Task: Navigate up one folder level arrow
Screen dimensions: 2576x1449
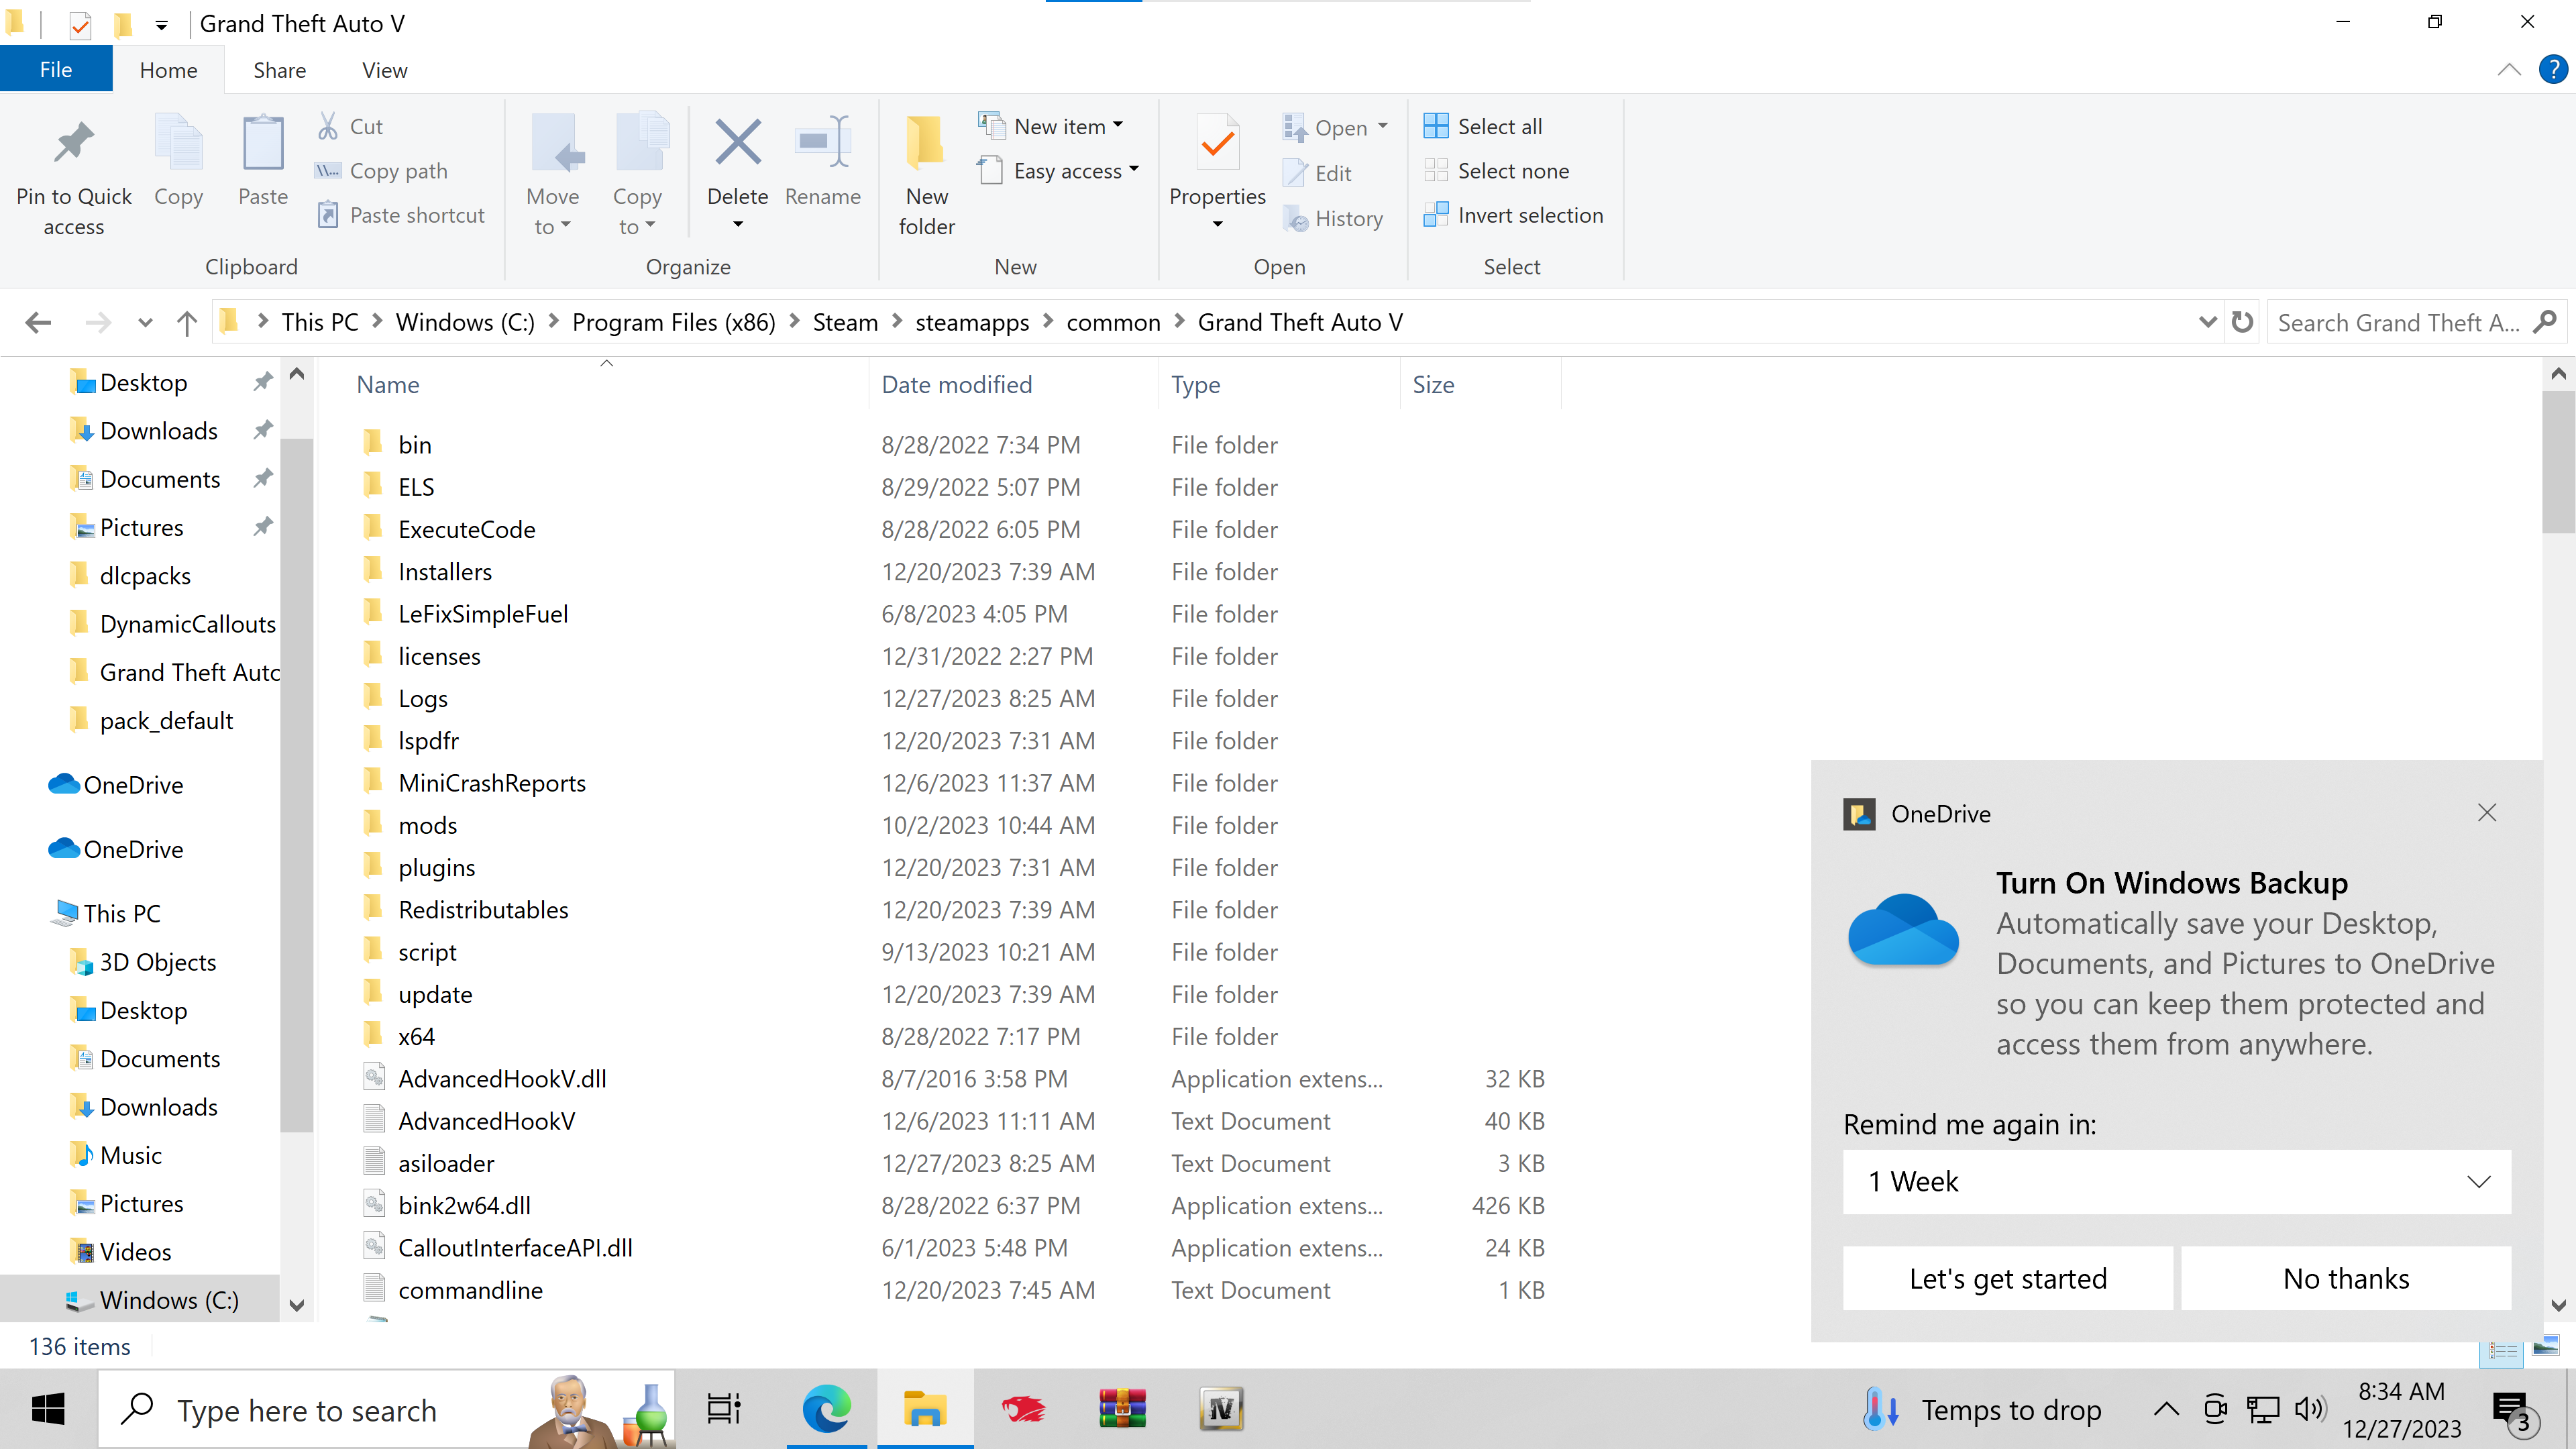Action: pyautogui.click(x=186, y=322)
